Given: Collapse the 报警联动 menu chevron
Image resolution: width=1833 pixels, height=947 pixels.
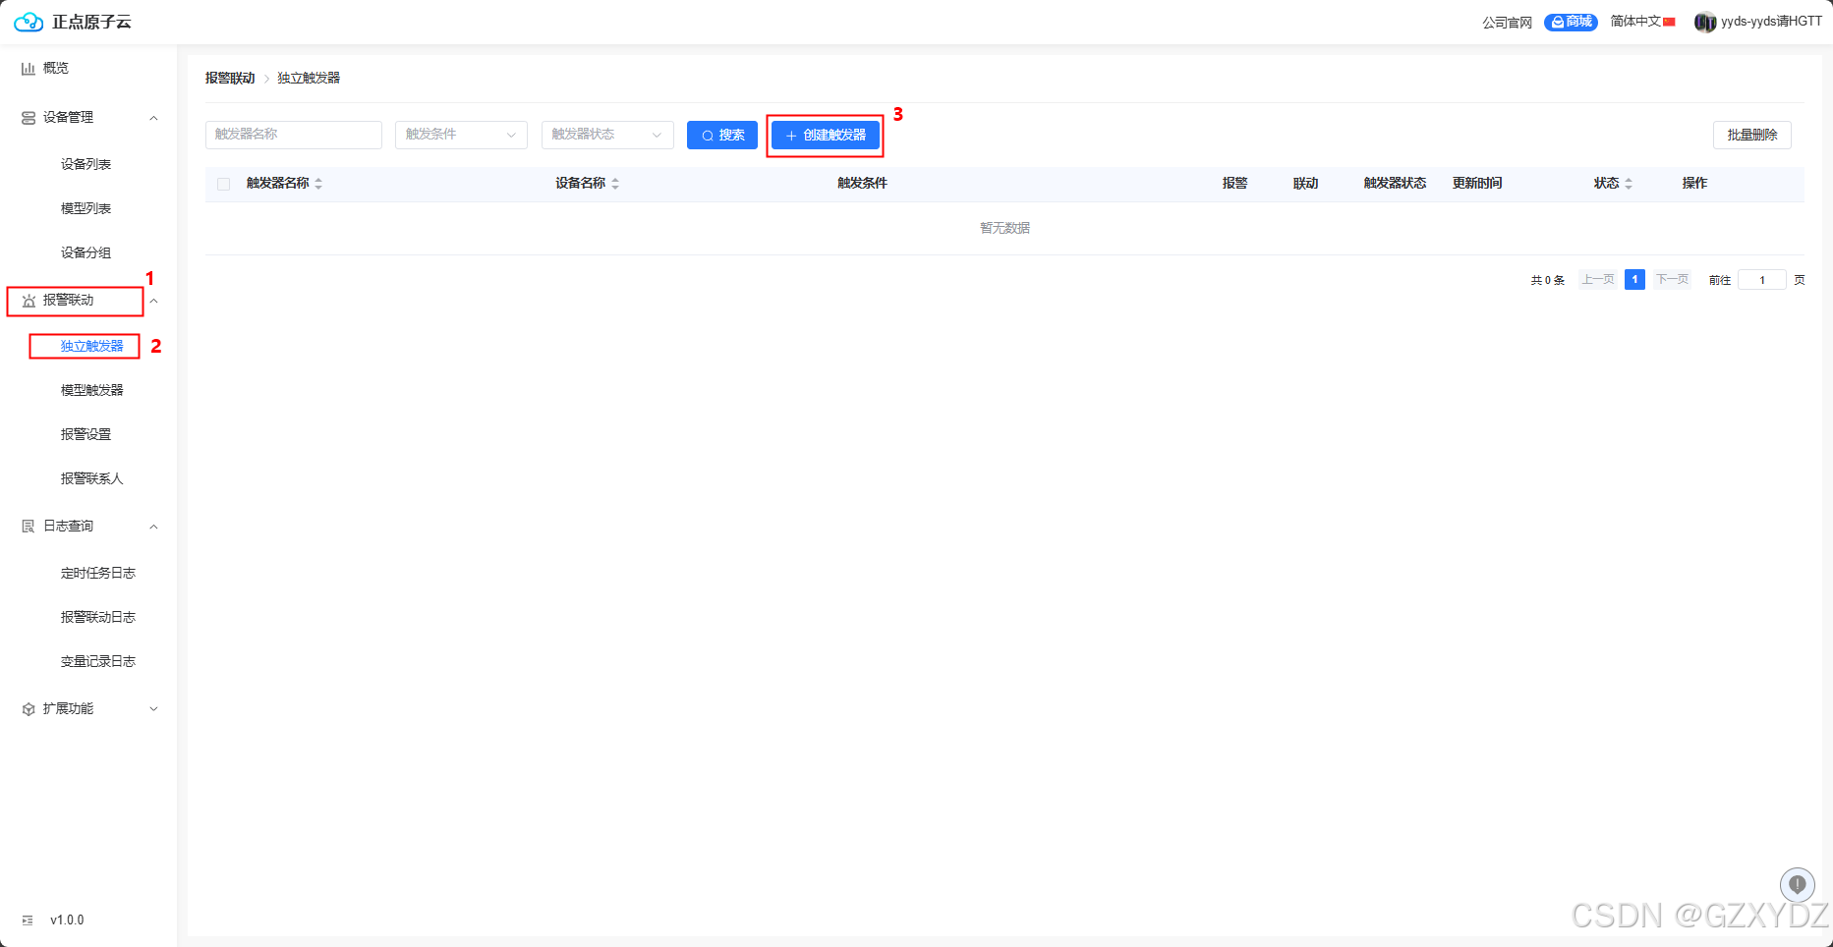Looking at the screenshot, I should click(x=153, y=301).
